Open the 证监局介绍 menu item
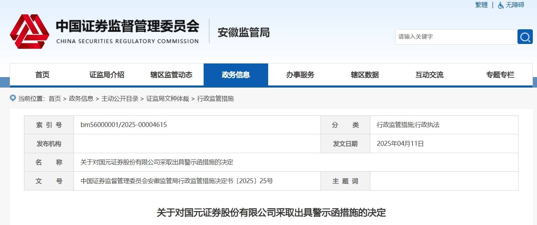This screenshot has height=225, width=537. coord(107,75)
